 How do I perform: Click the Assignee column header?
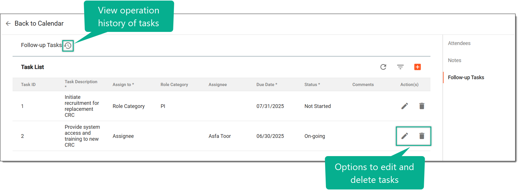tap(218, 85)
